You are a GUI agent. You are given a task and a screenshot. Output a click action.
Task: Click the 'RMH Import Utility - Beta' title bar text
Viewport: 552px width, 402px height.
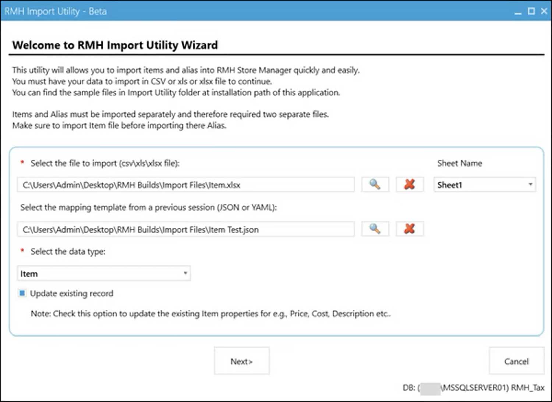click(56, 11)
